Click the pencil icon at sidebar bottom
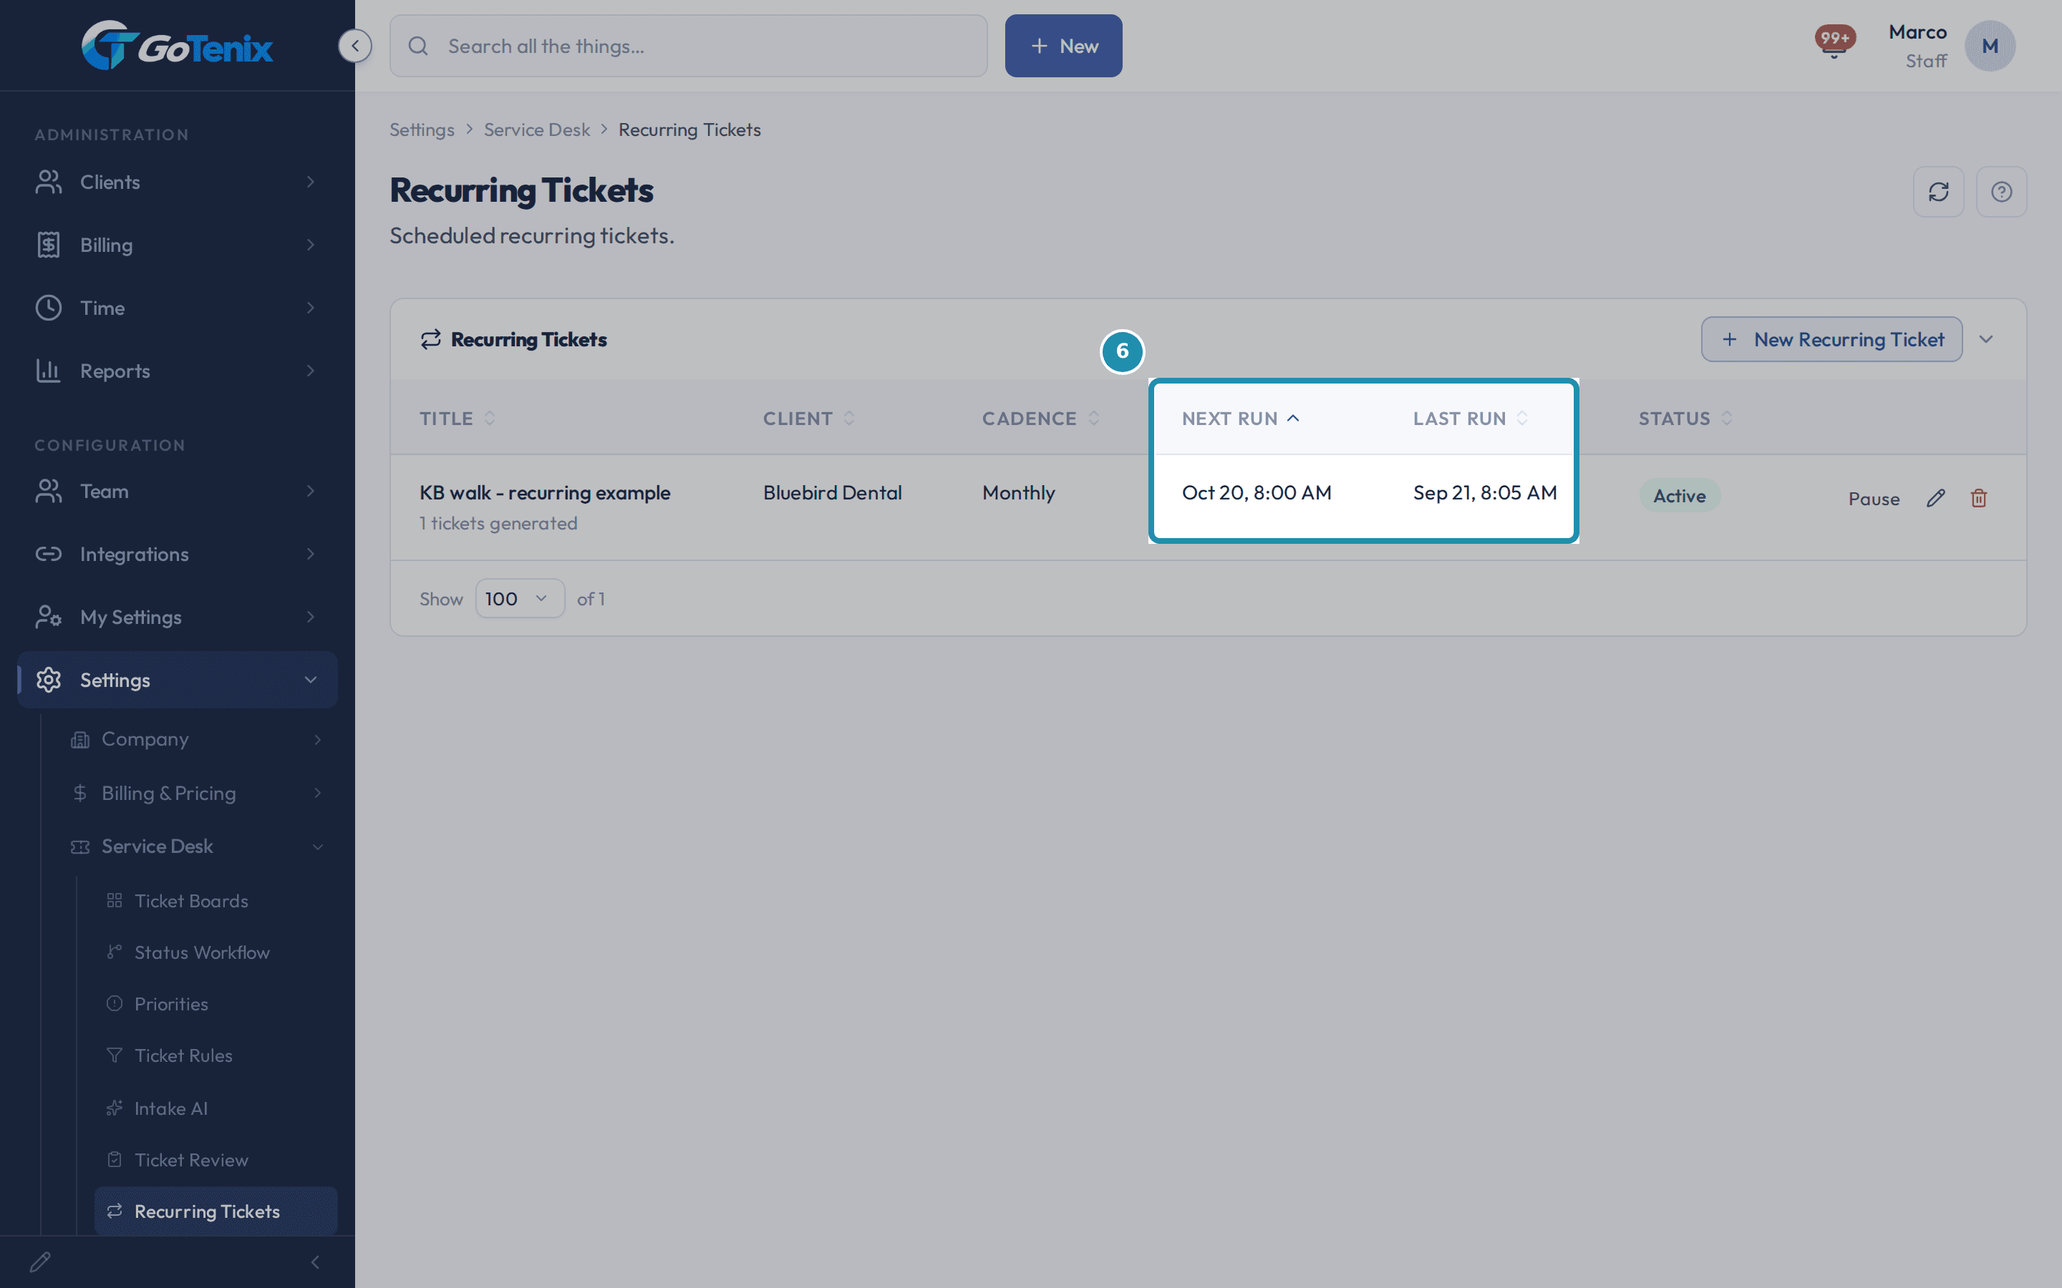The height and width of the screenshot is (1288, 2062). coord(40,1262)
